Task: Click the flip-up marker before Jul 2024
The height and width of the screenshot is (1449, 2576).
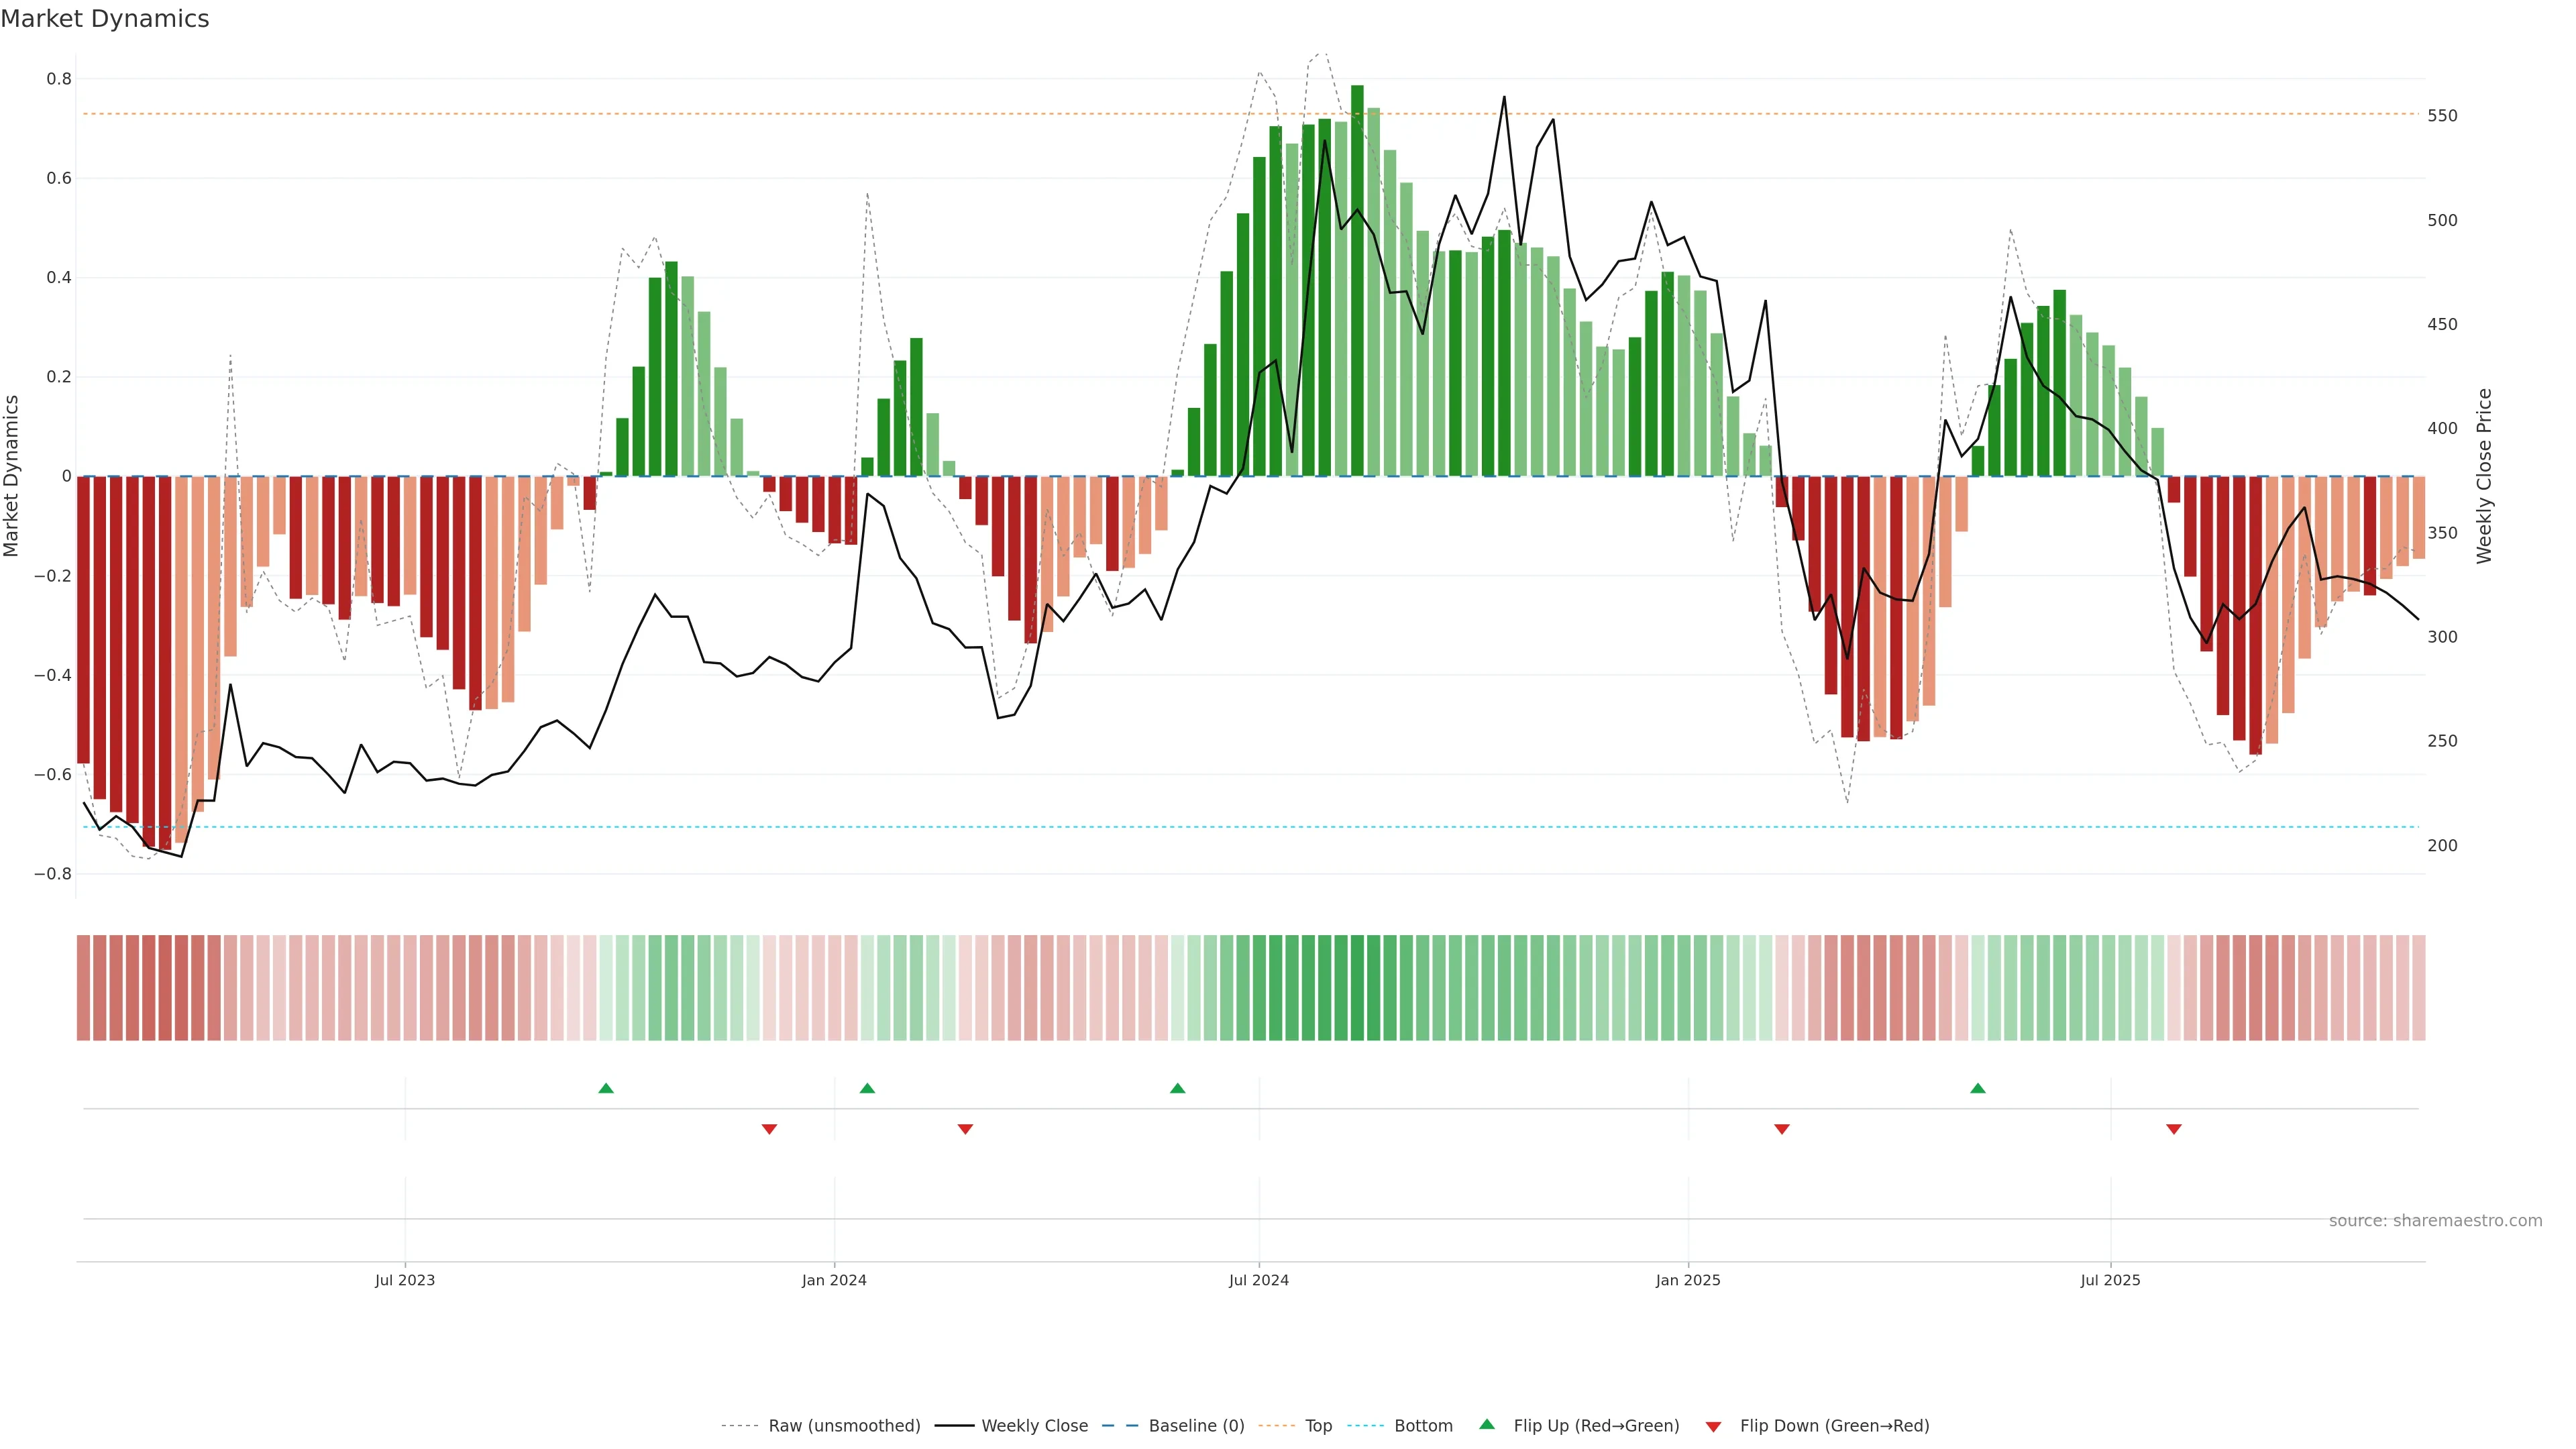Action: pyautogui.click(x=1177, y=1088)
